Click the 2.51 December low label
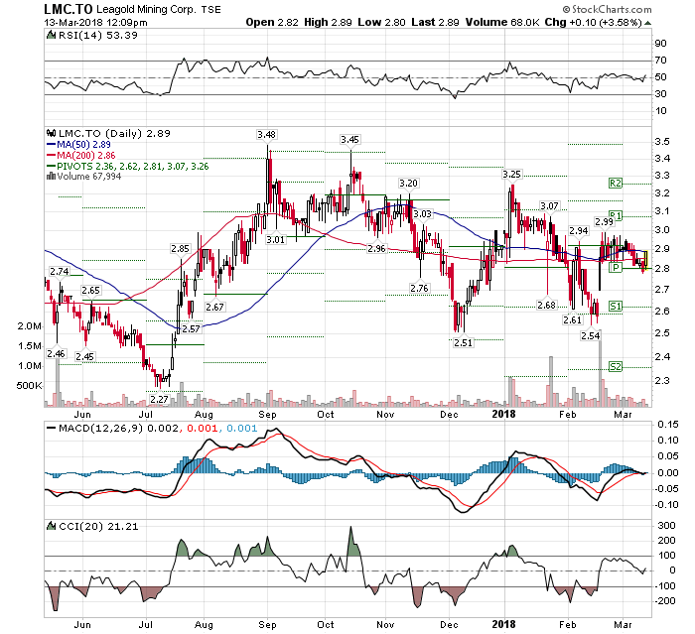 pyautogui.click(x=464, y=342)
